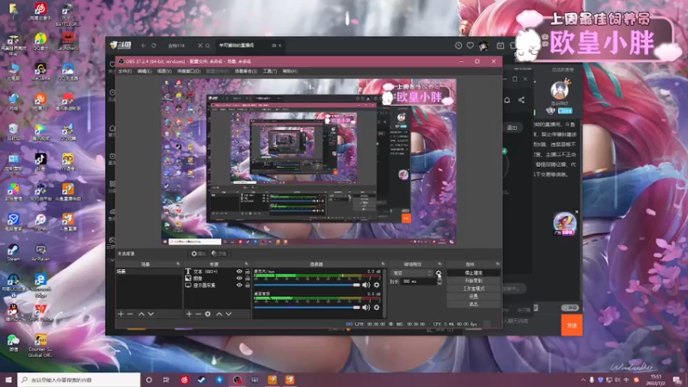Click 开始录制 start recording button
Viewport: 688px width, 387px height.
click(474, 281)
